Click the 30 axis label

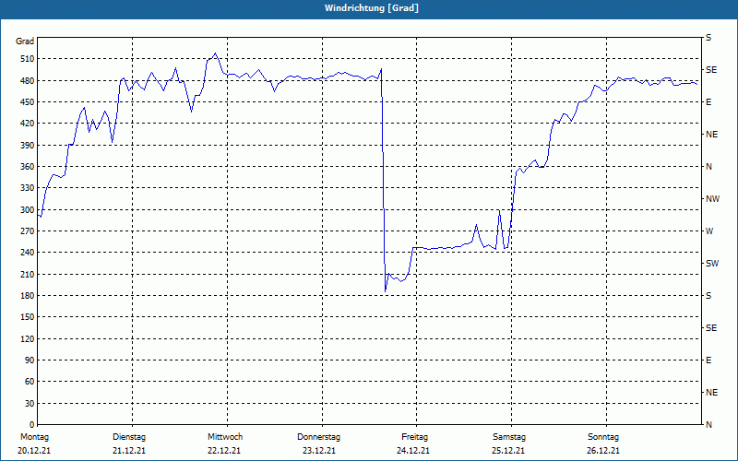[30, 403]
